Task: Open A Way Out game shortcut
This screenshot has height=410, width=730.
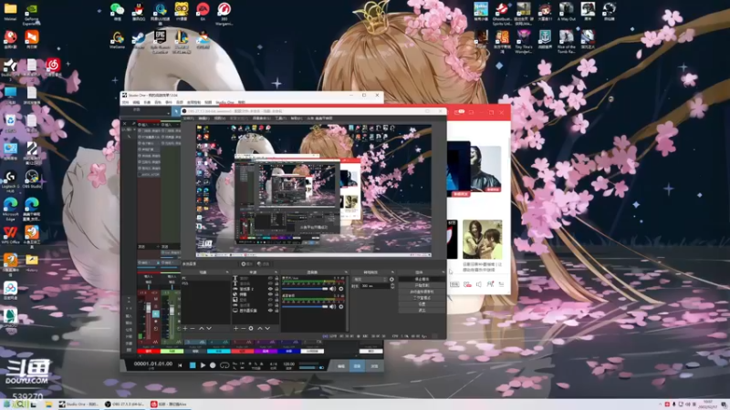Action: point(566,12)
